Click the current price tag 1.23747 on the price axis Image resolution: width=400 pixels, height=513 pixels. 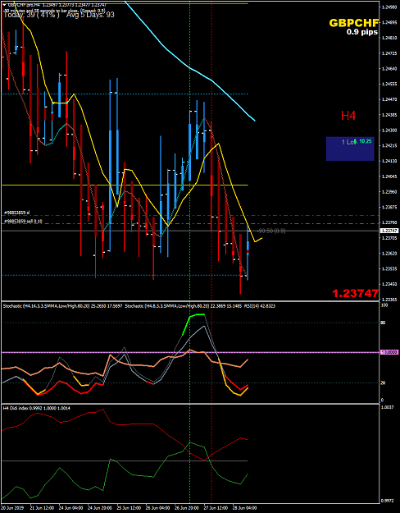[x=389, y=231]
